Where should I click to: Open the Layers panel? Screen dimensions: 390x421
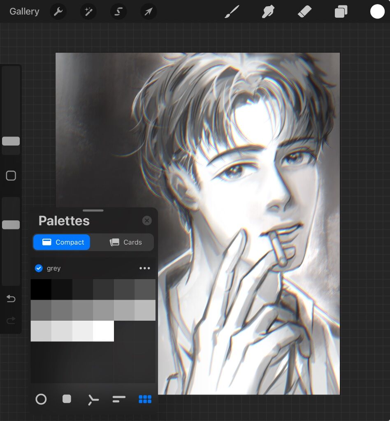point(341,12)
